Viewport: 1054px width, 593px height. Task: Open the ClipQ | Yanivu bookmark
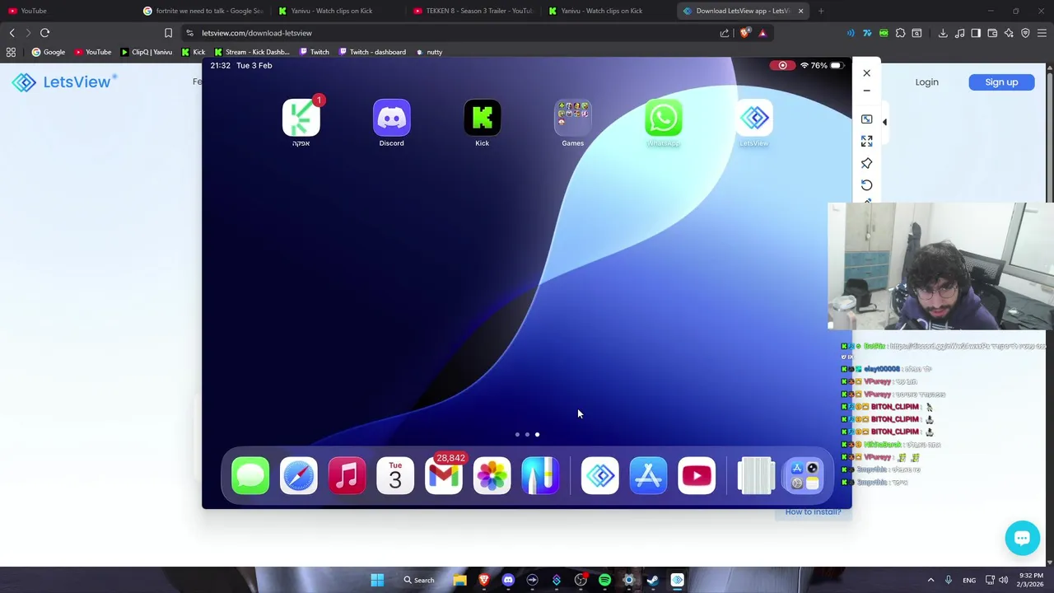pyautogui.click(x=146, y=52)
